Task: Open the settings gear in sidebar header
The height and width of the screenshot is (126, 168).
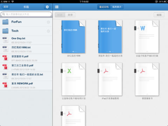Action: [x=47, y=7]
